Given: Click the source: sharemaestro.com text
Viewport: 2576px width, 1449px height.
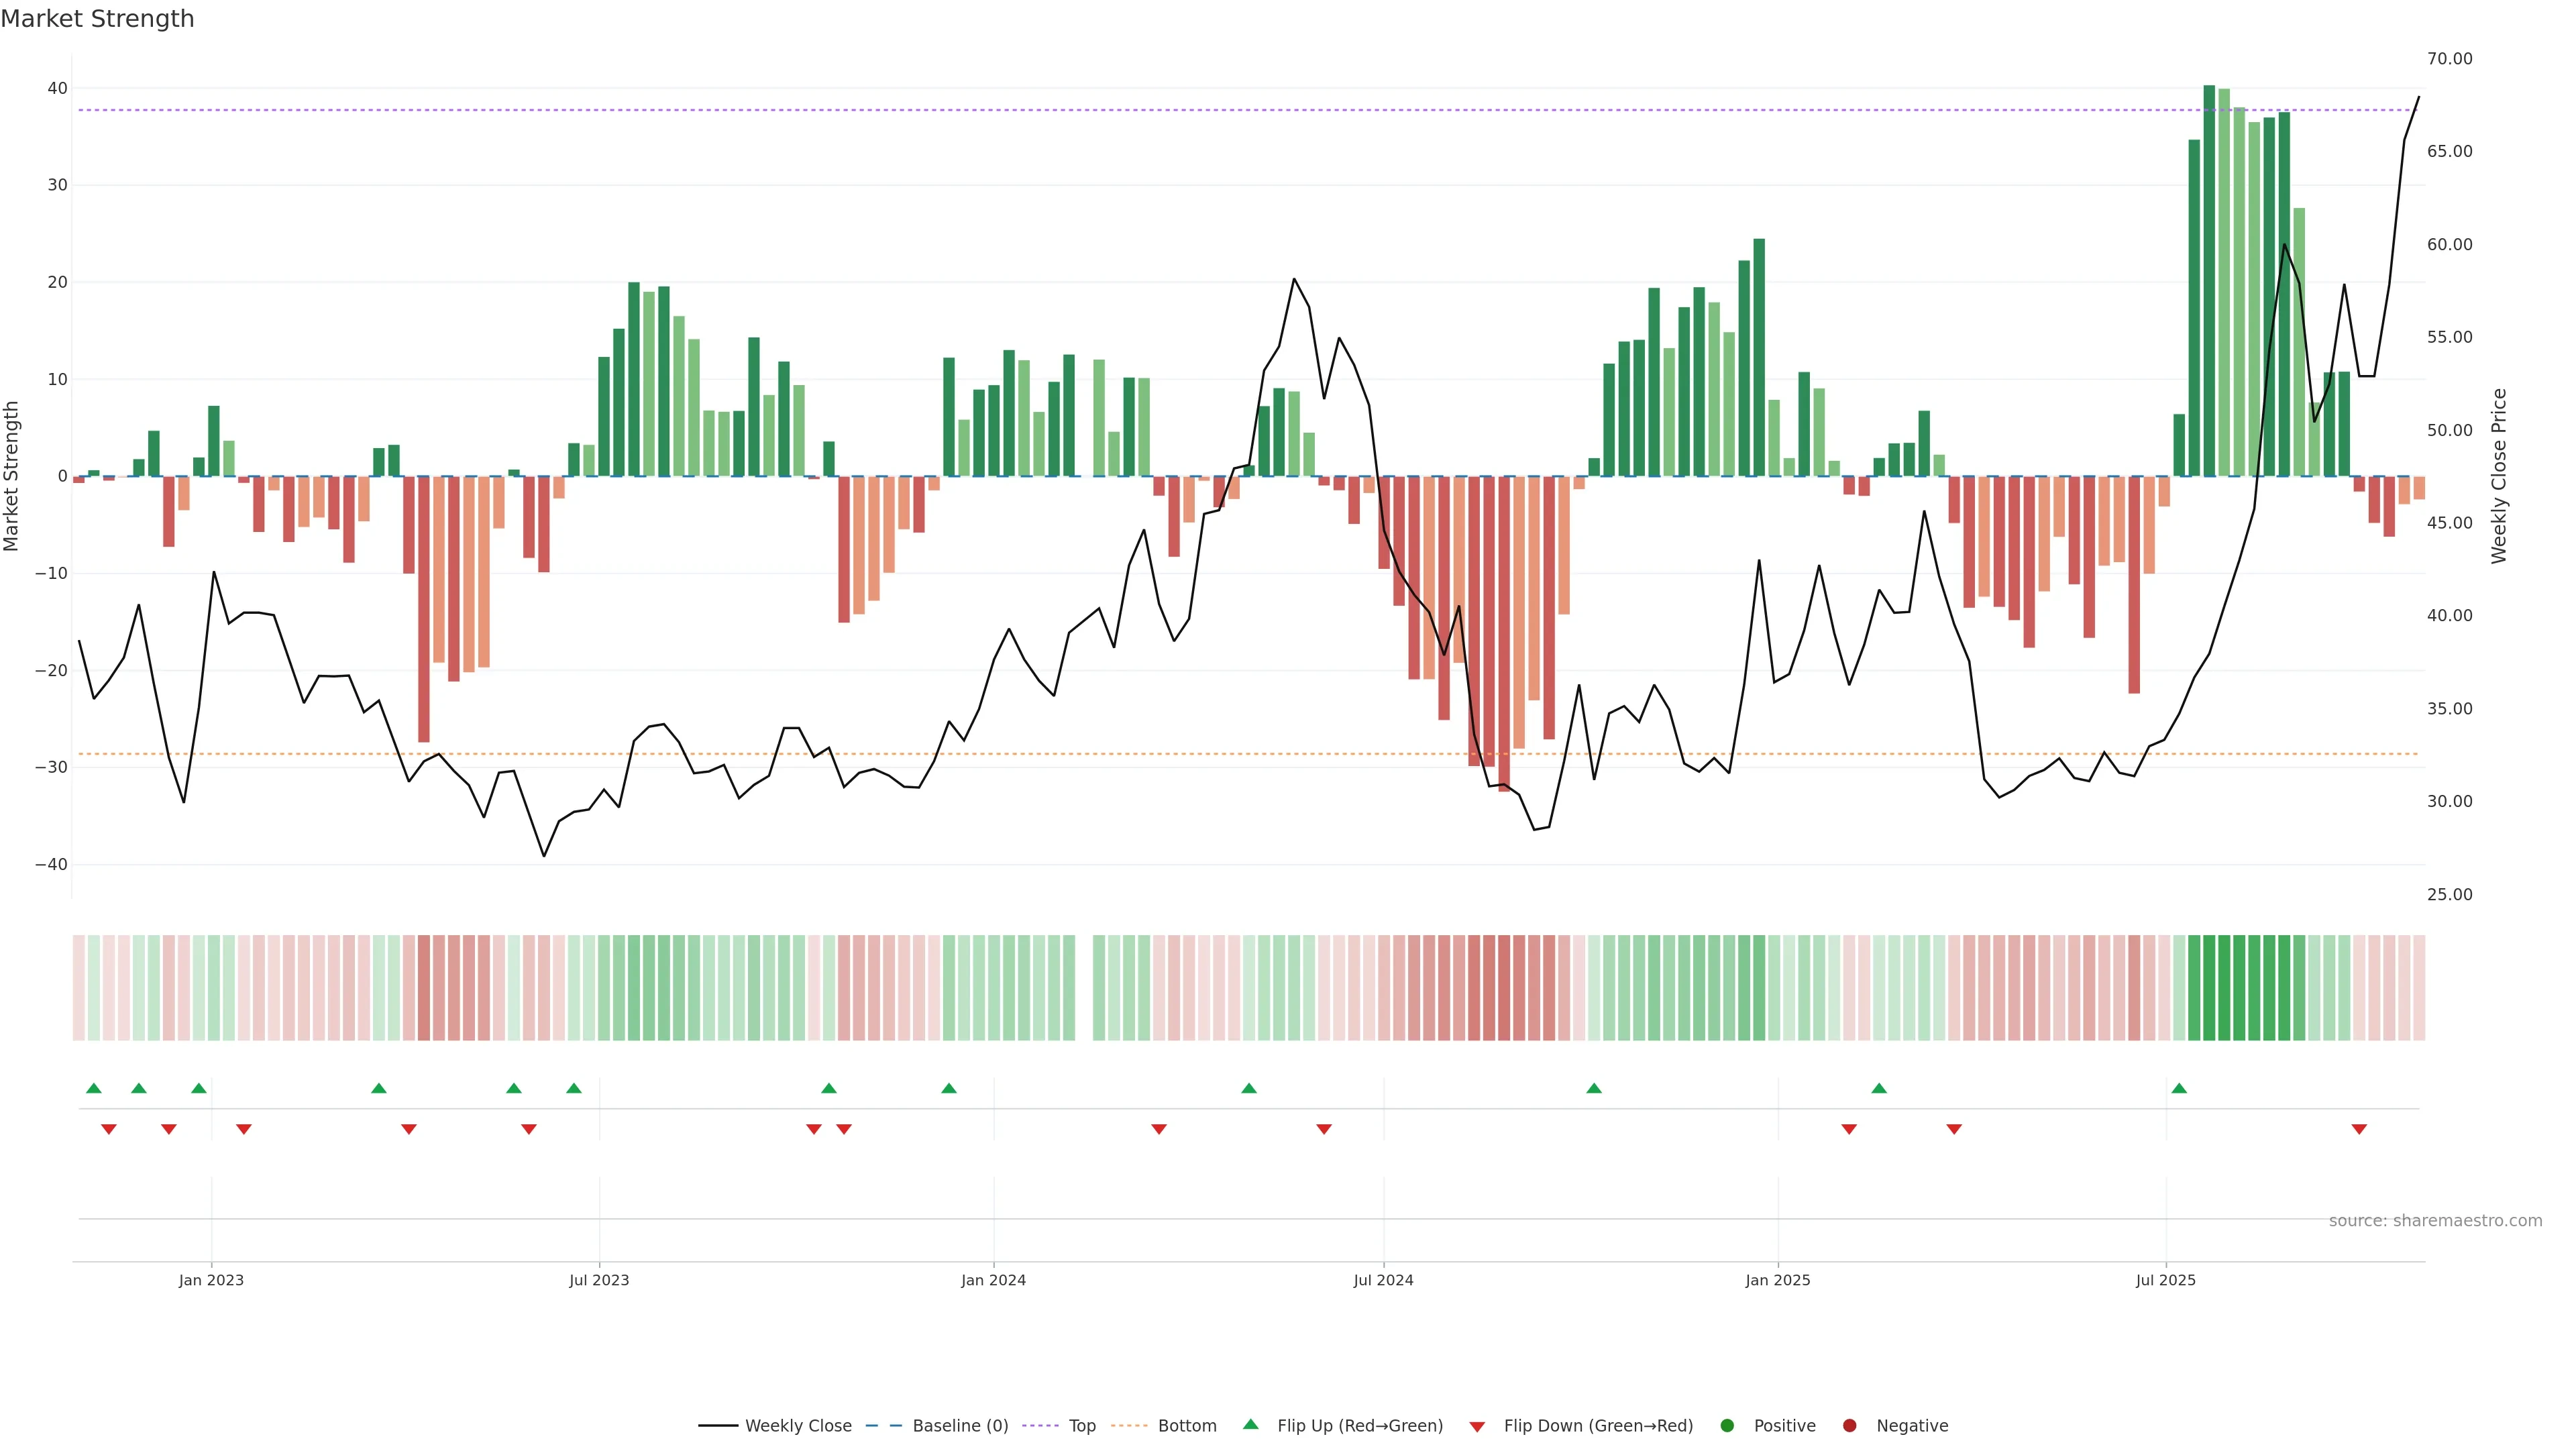Looking at the screenshot, I should click(2435, 1220).
